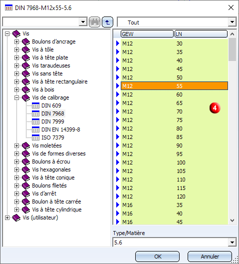
Task: Click the DIN 609 table icon
Action: pos(35,105)
